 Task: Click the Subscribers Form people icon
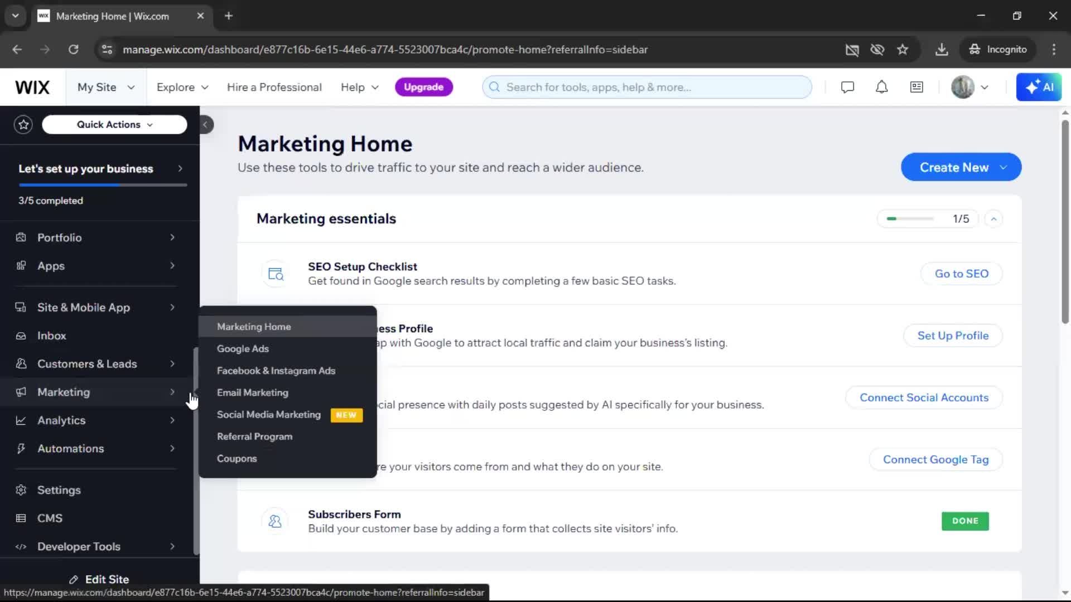[276, 521]
